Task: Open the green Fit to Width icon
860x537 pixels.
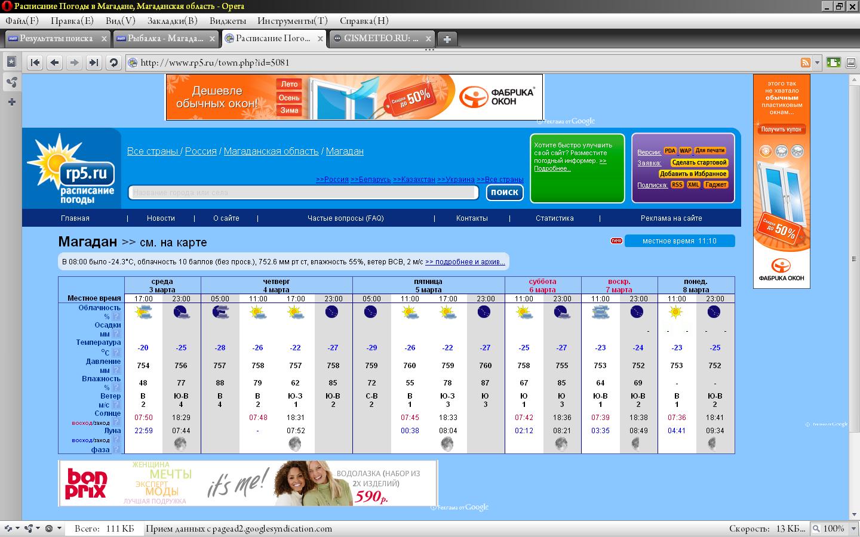Action: [x=834, y=63]
